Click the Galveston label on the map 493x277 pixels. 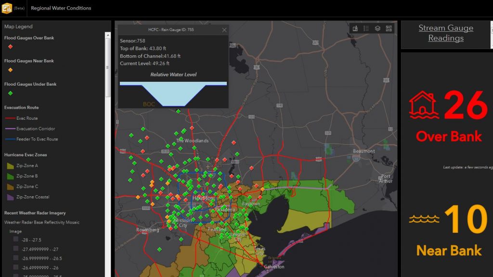pyautogui.click(x=273, y=267)
